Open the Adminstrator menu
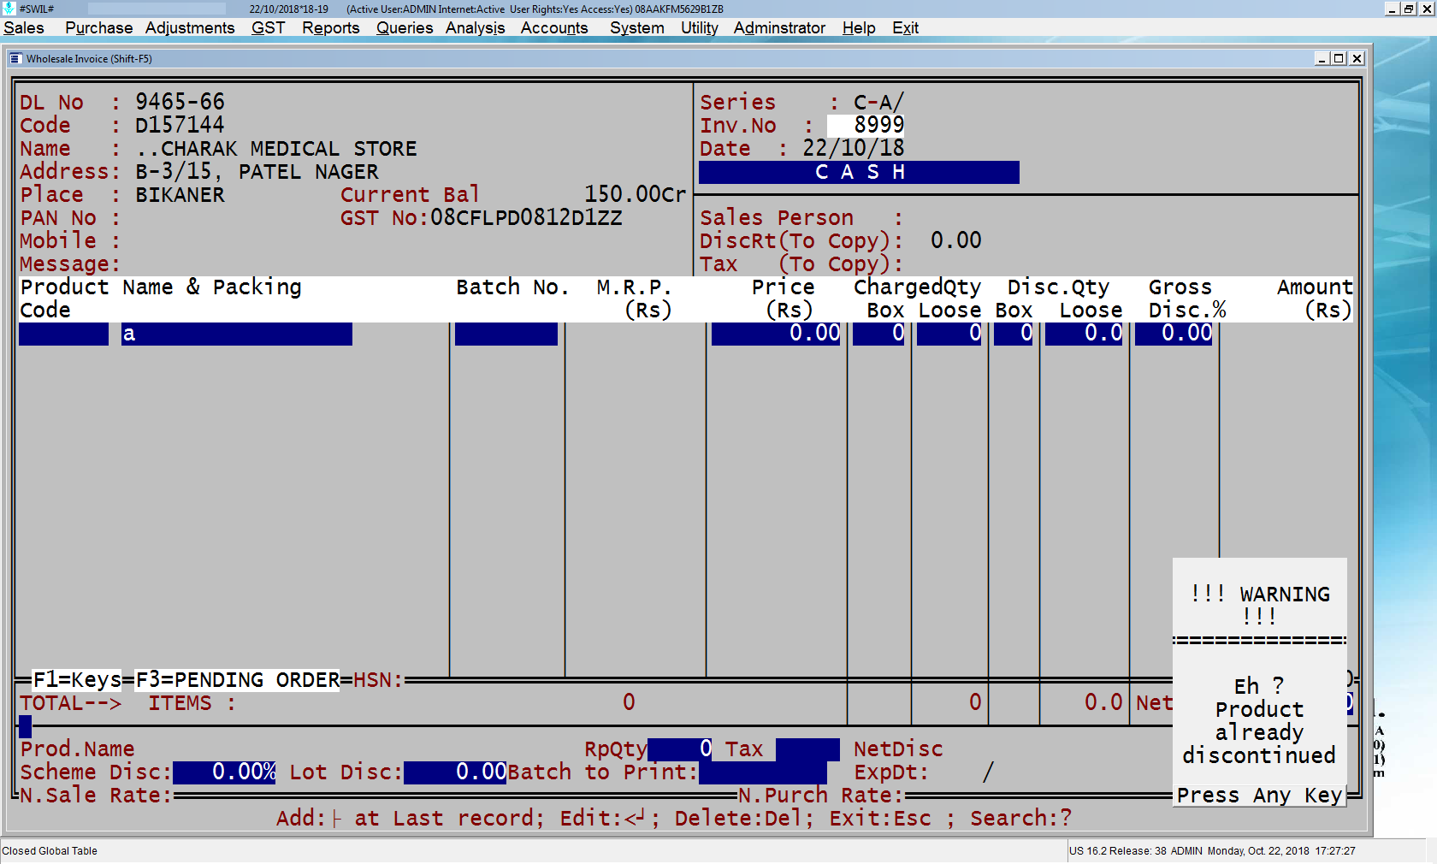Image resolution: width=1437 pixels, height=864 pixels. (x=779, y=28)
